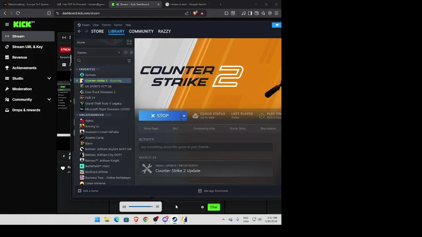Click the Kick logo
This screenshot has width=422, height=237.
[x=24, y=24]
